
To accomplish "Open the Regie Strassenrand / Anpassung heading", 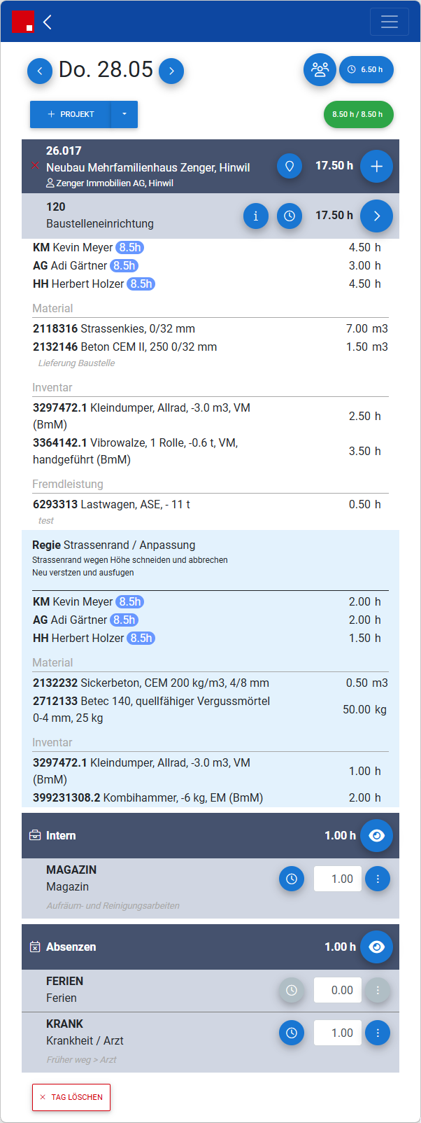I will click(114, 545).
